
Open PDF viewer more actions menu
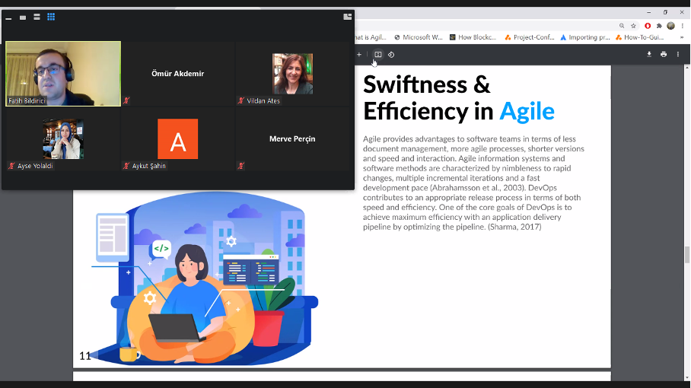point(678,54)
